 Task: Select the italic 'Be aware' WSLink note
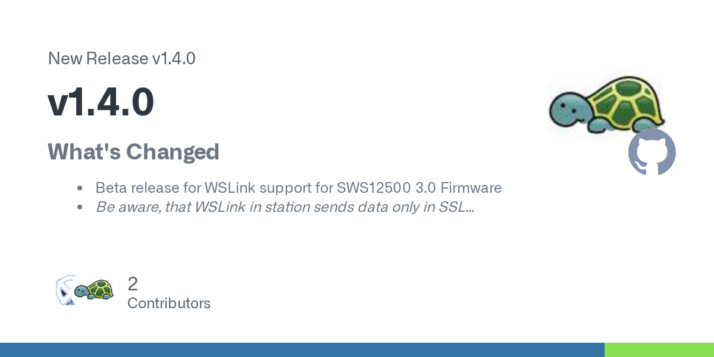click(285, 208)
